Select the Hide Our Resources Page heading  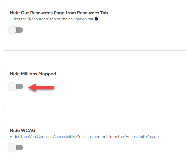pos(59,13)
